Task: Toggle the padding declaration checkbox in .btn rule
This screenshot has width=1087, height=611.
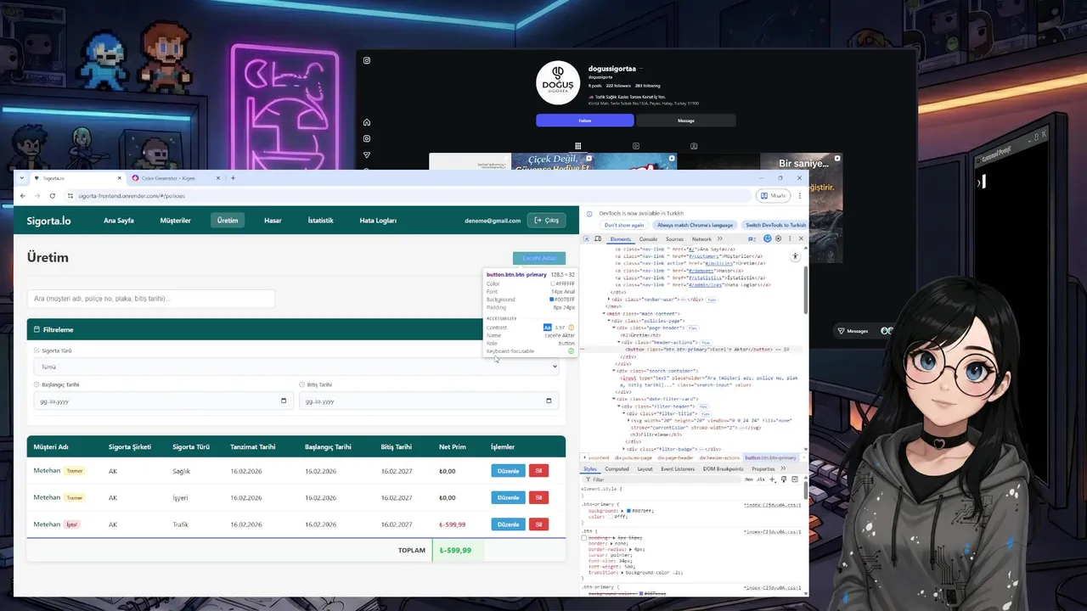Action: click(584, 538)
